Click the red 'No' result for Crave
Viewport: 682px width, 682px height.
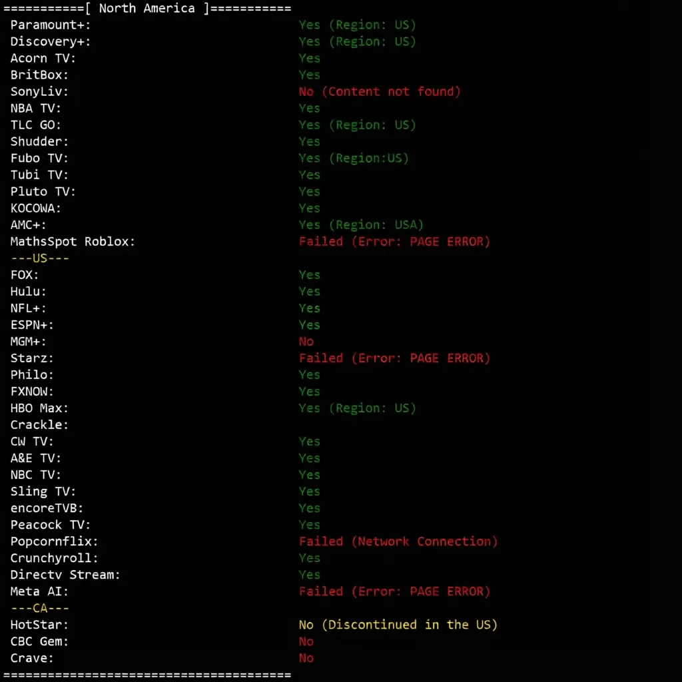306,659
